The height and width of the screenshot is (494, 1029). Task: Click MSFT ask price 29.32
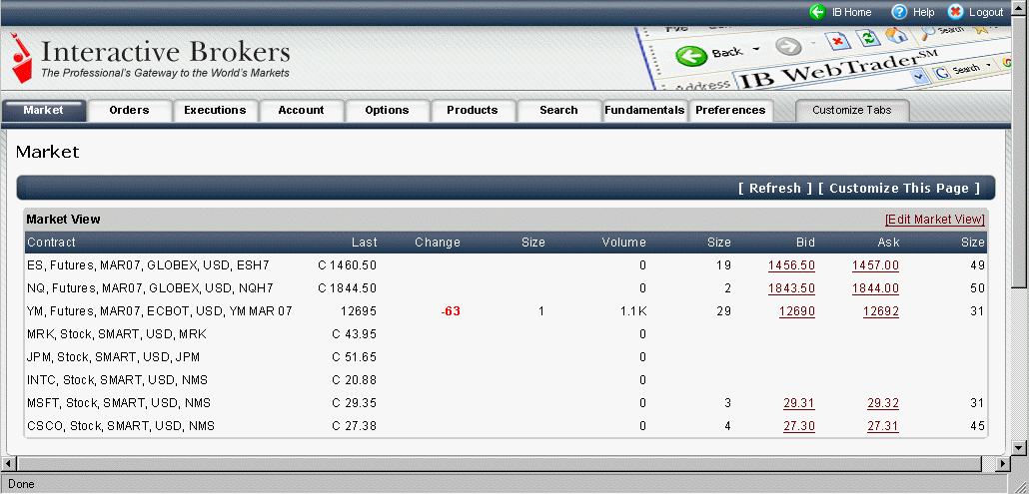point(883,403)
